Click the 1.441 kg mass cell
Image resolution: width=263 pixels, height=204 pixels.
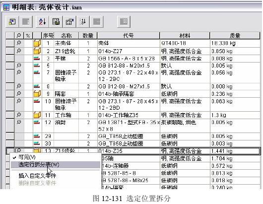coord(235,151)
